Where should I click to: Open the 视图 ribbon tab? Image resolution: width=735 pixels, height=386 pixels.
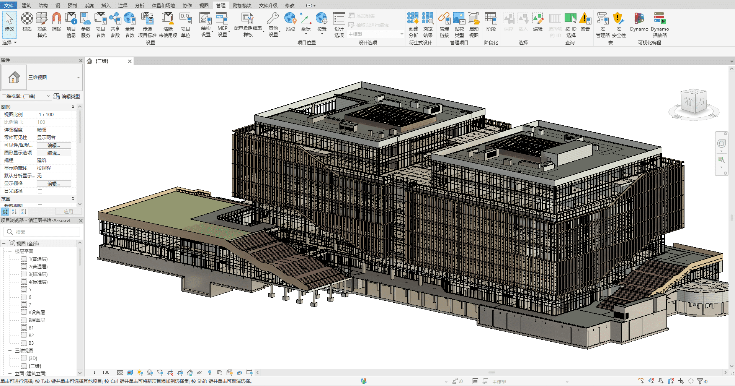(204, 5)
